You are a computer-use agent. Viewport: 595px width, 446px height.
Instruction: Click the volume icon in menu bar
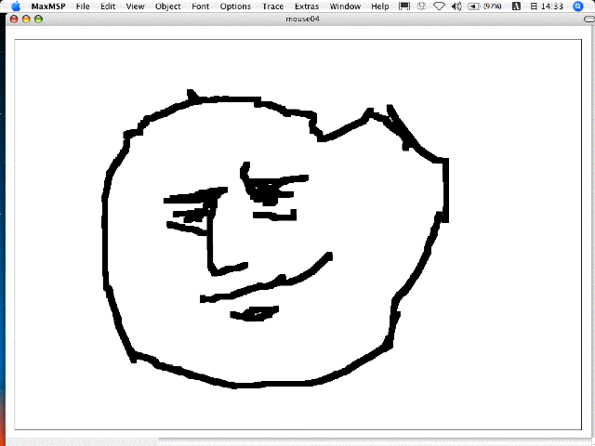coord(456,7)
